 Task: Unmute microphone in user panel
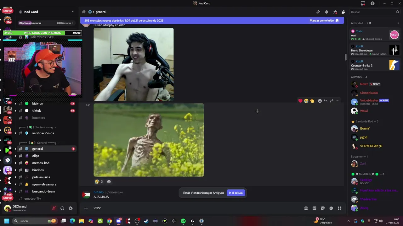click(54, 208)
